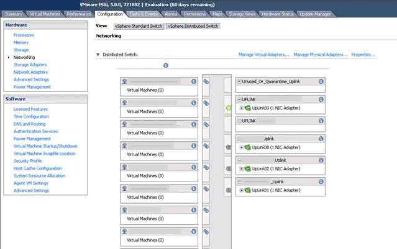The height and width of the screenshot is (249, 397).
Task: Collapse the Distributed Switch section triangle
Action: pyautogui.click(x=98, y=55)
